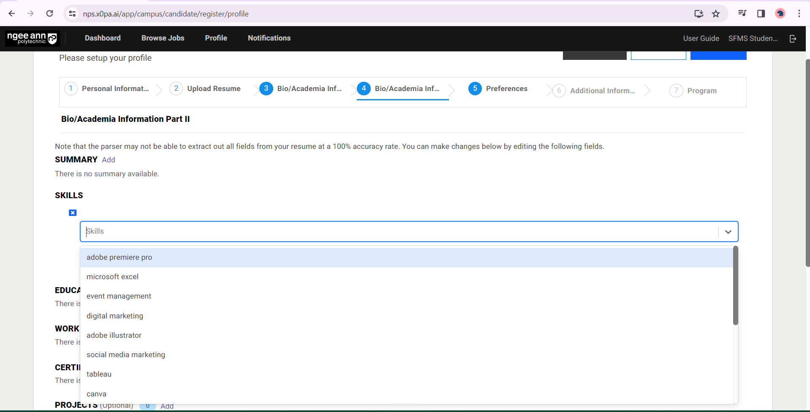
Task: Remove skill entry with blue X icon
Action: [73, 213]
